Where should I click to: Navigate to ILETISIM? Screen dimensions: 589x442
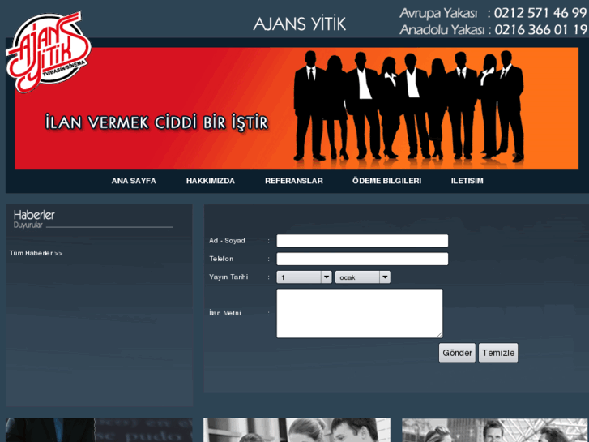coord(467,181)
